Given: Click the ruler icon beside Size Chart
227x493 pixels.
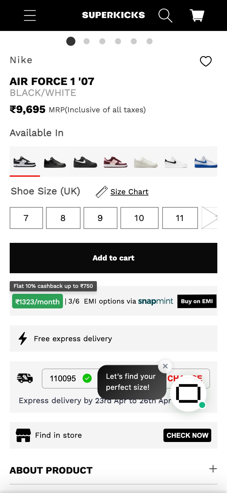Looking at the screenshot, I should (x=101, y=192).
